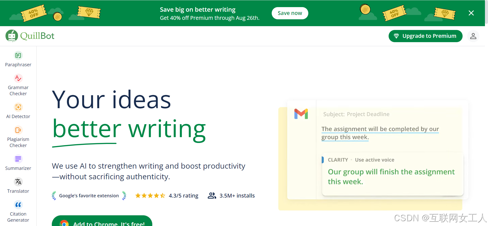The image size is (488, 226).
Task: Open the Paraphraser tool icon
Action: tap(18, 55)
